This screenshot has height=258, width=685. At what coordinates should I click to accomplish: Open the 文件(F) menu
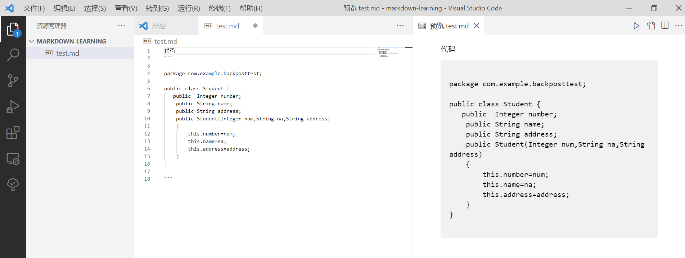tap(34, 8)
